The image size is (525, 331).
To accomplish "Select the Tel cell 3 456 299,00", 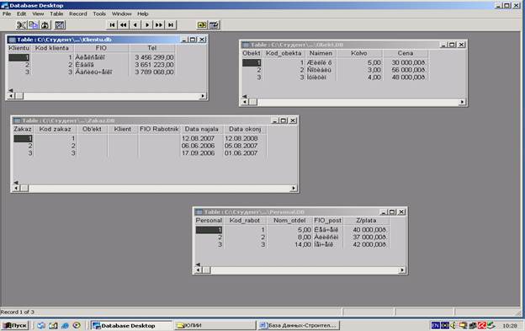I will tap(152, 57).
